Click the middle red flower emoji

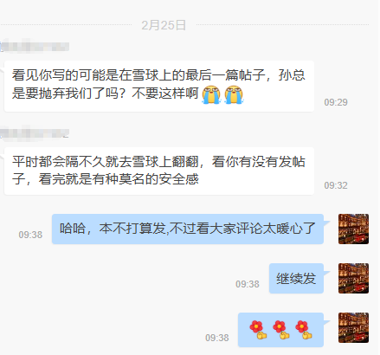(x=280, y=330)
